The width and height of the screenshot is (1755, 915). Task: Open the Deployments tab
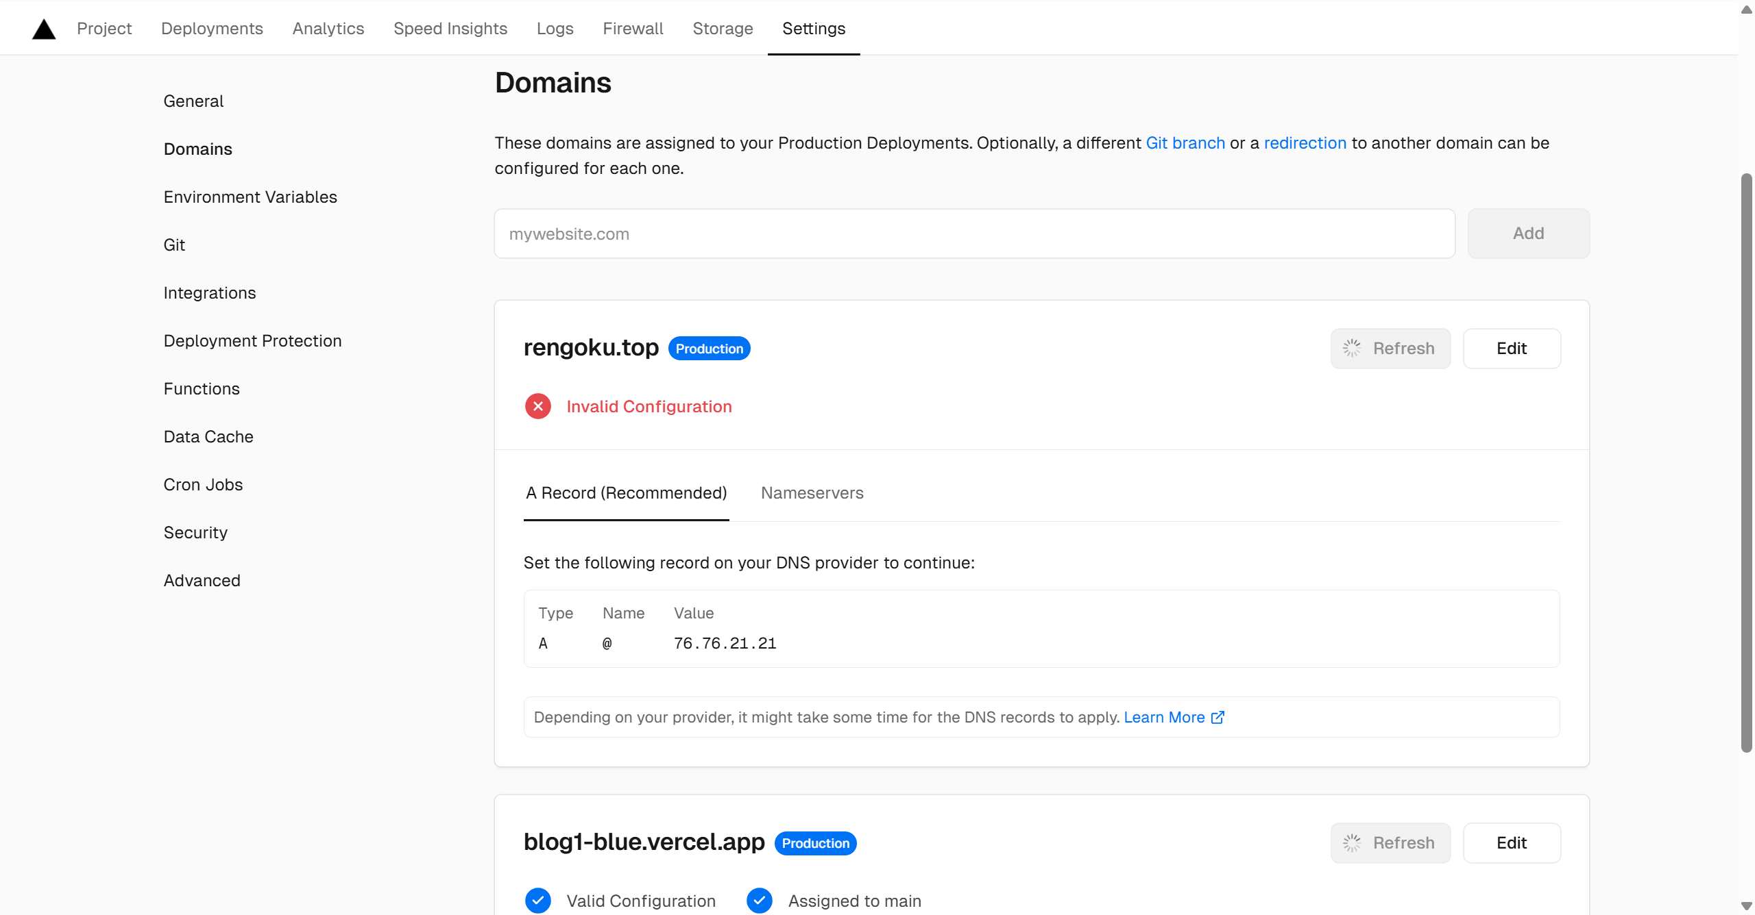pos(212,29)
